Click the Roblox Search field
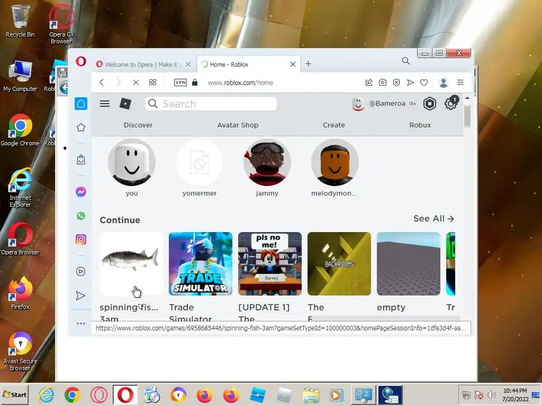542x406 pixels. [x=211, y=104]
